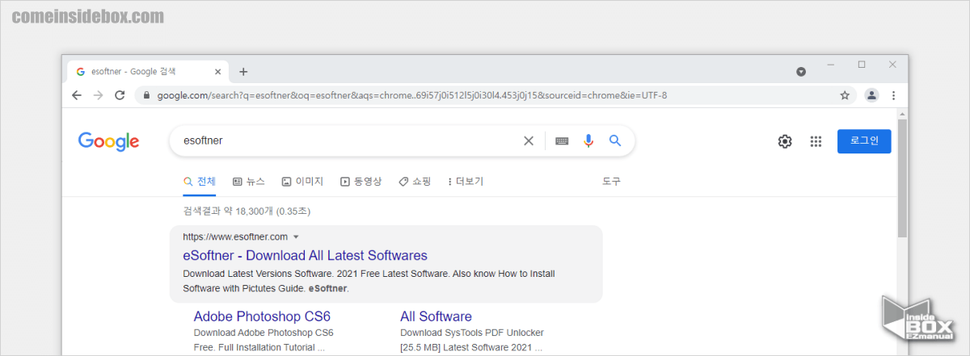Maximize the Chrome window
970x356 pixels.
point(862,65)
